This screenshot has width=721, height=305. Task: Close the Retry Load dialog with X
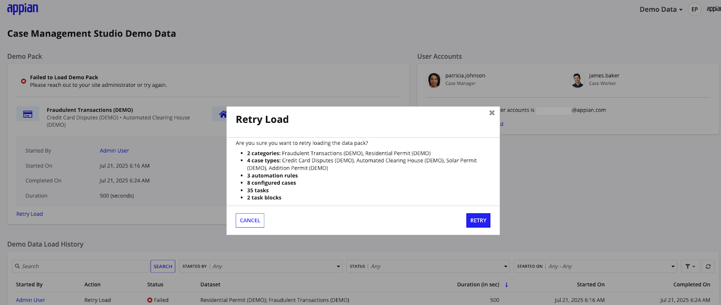point(492,113)
